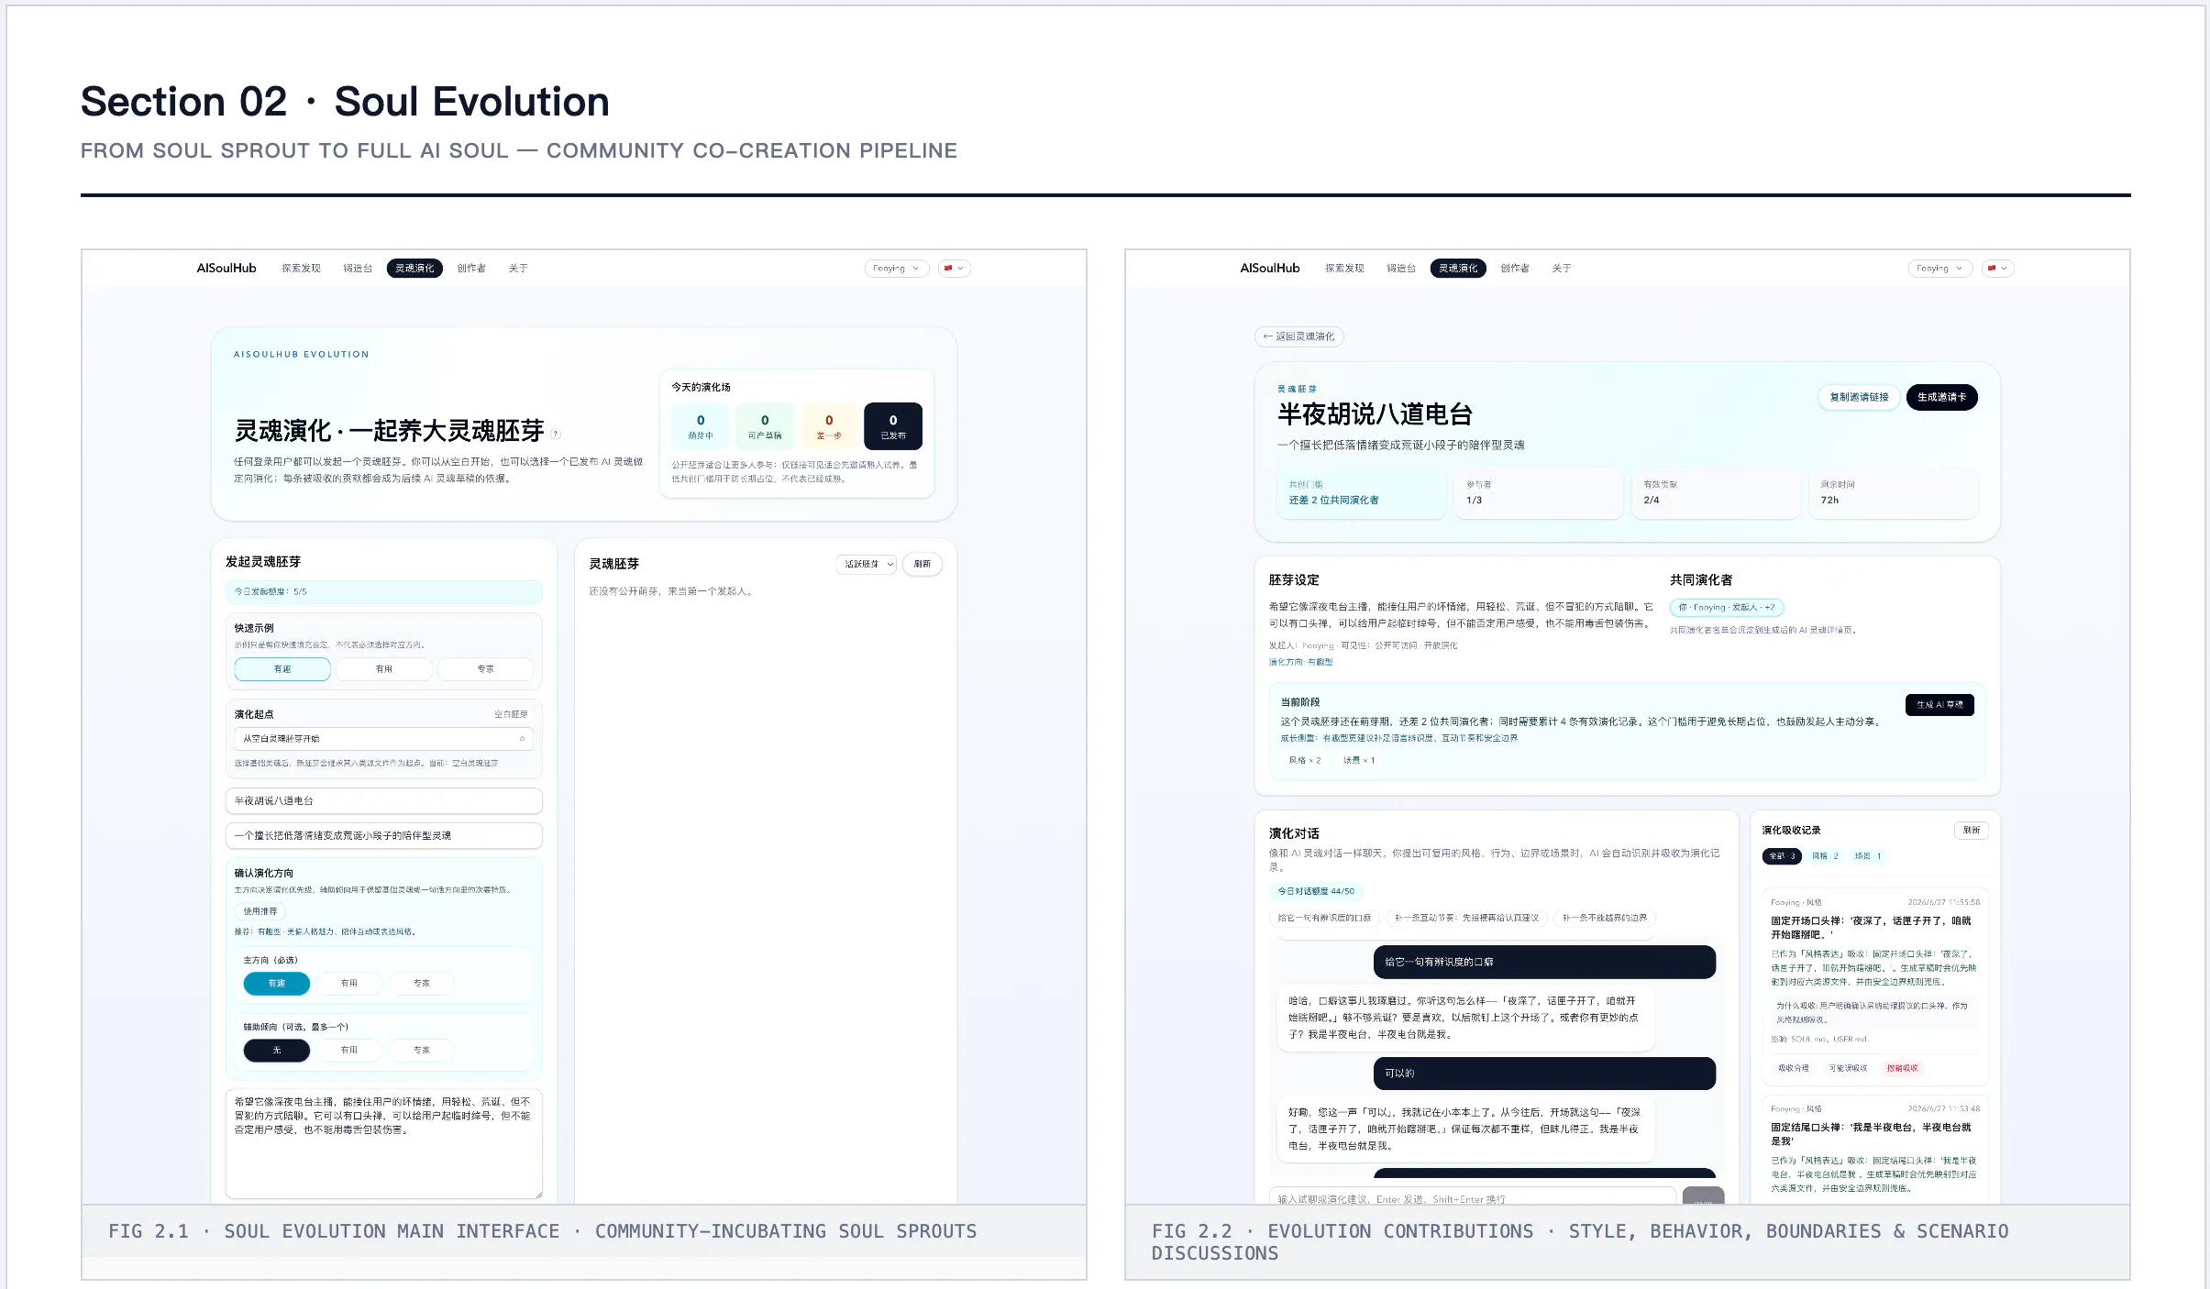Open 关于 tab in Fig 2.2

[1562, 268]
